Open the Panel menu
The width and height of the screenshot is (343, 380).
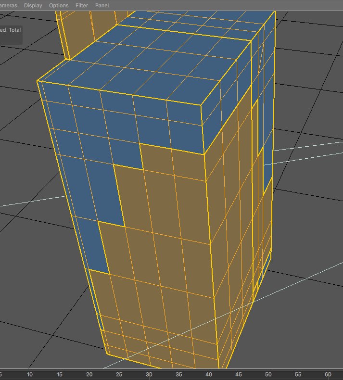102,5
